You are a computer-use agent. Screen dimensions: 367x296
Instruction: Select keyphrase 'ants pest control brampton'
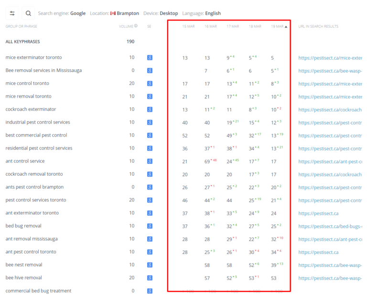pyautogui.click(x=34, y=187)
